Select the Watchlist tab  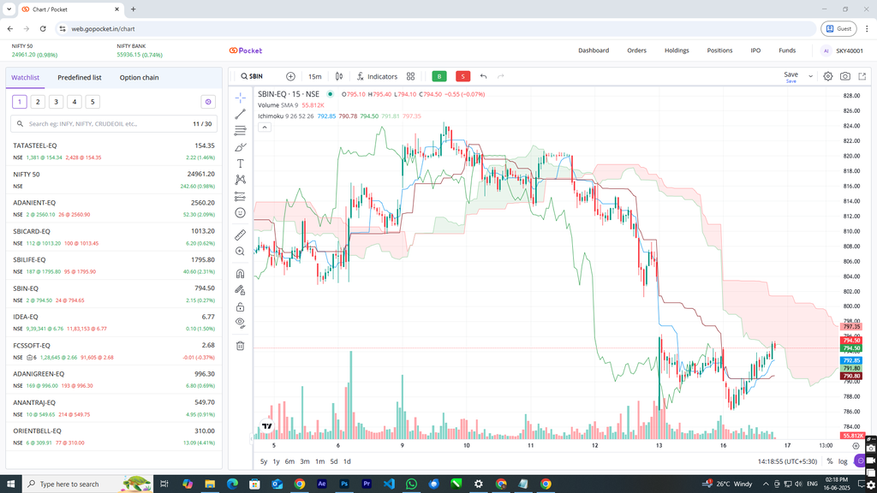[x=25, y=78]
